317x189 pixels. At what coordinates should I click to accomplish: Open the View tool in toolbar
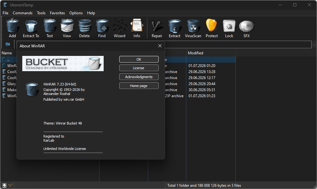67,26
